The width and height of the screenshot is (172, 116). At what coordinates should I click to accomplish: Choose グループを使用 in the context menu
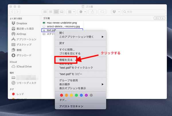(80, 80)
